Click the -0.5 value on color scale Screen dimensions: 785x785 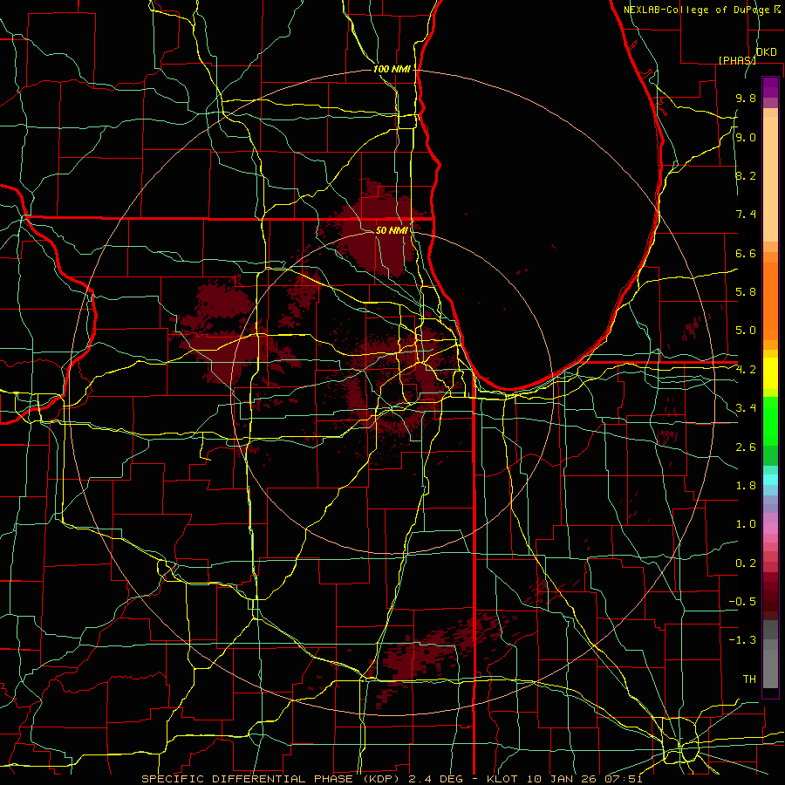click(x=742, y=602)
